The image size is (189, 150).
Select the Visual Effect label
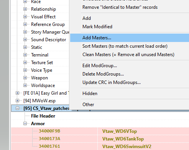pyautogui.click(x=43, y=17)
